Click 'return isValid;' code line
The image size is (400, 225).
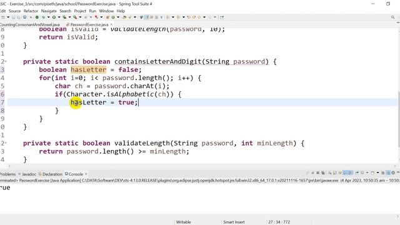tap(68, 37)
